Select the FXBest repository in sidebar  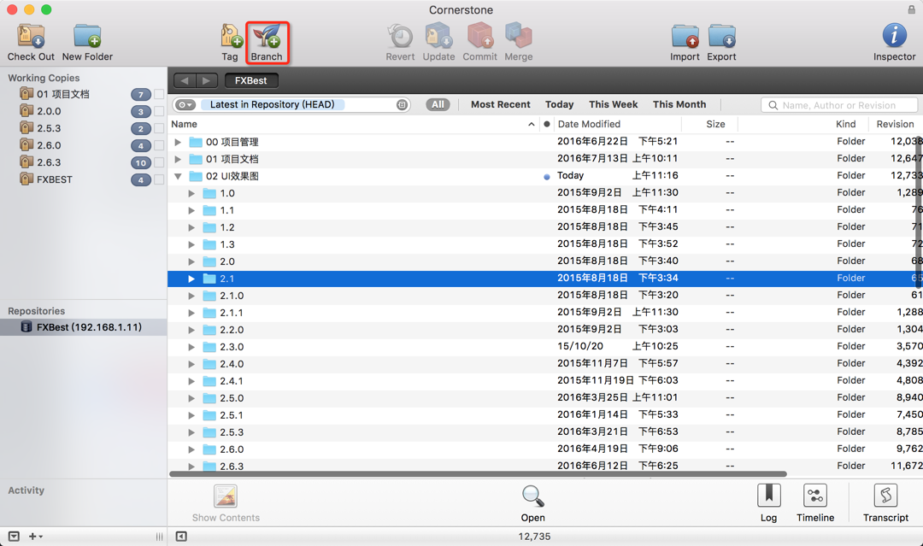[x=84, y=327]
